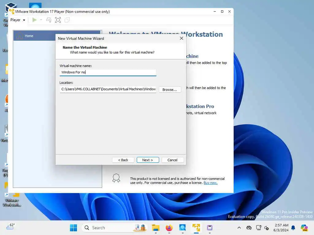Follow the Buy now link
The width and height of the screenshot is (314, 235).
pos(210,183)
